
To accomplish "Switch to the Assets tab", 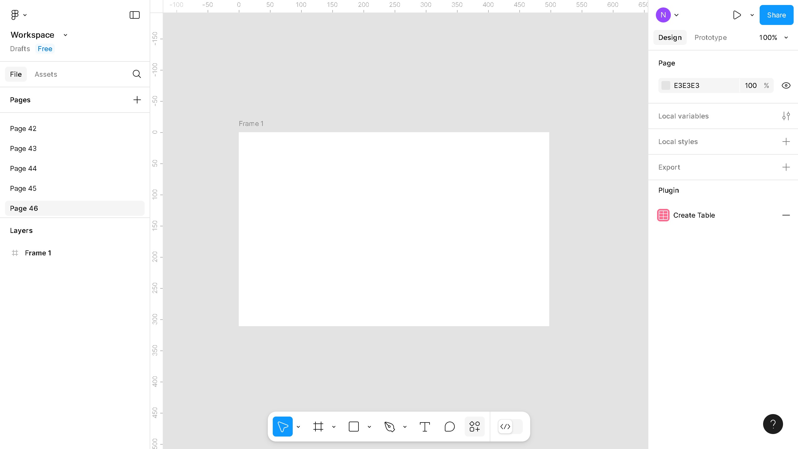I will pos(46,74).
